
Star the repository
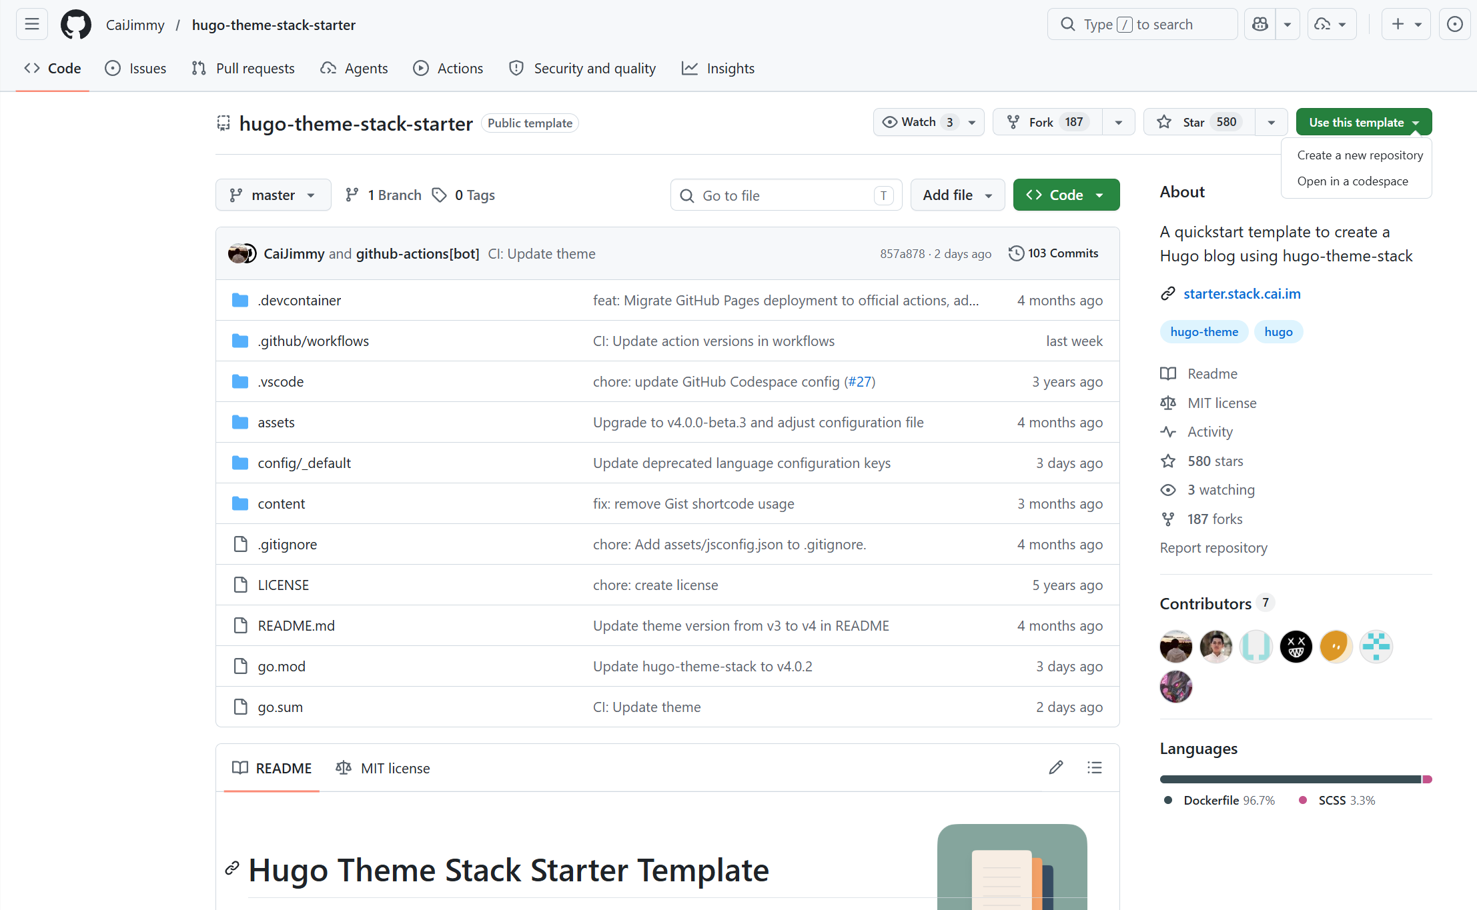click(1199, 122)
